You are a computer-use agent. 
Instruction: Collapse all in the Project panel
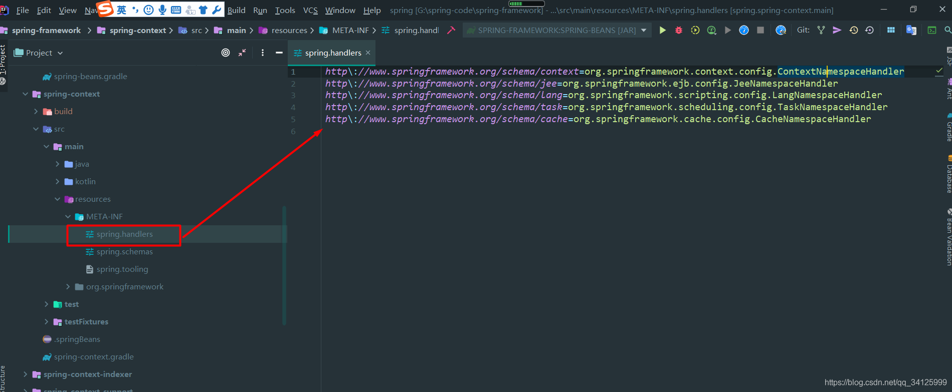coord(242,53)
